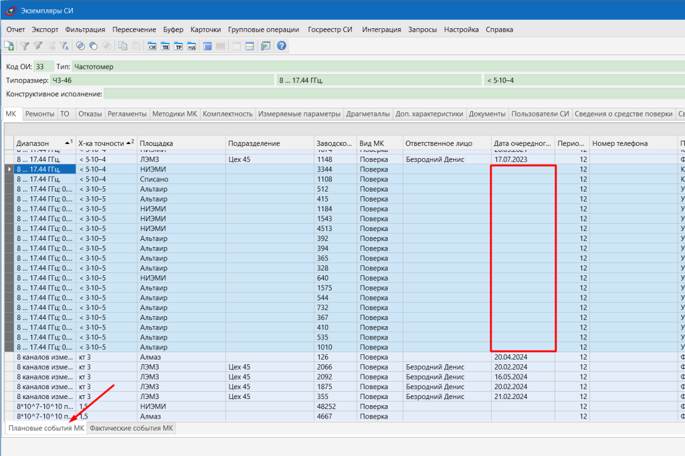This screenshot has height=456, width=685.
Task: Click the Списано cell in the table
Action: (x=181, y=179)
